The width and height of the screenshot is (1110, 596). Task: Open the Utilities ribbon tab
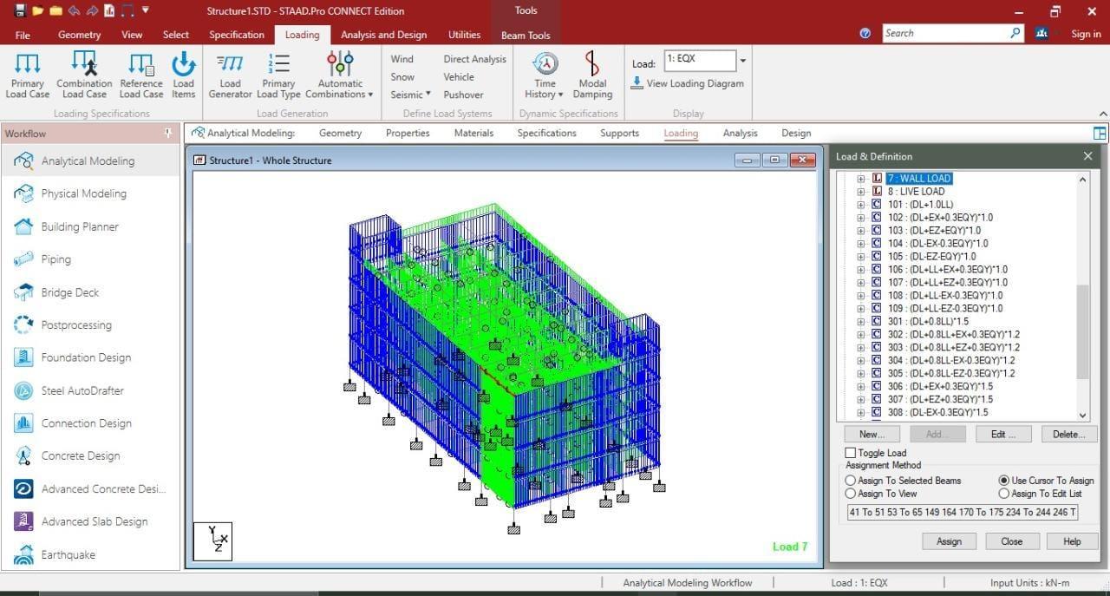click(464, 35)
